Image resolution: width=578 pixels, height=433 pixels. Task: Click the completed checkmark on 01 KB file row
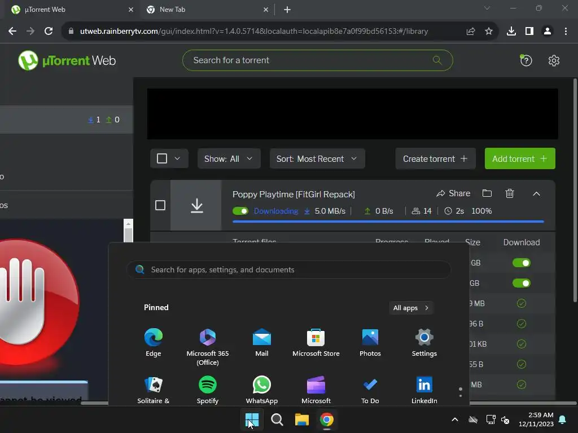[x=521, y=344]
